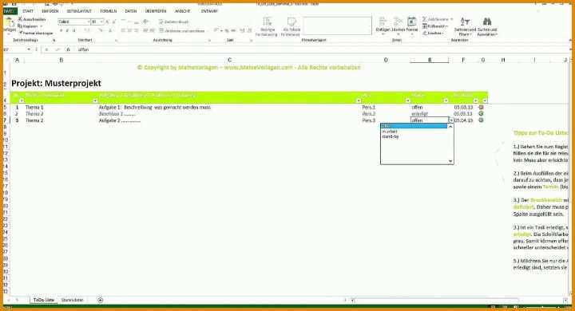The image size is (575, 311).
Task: Click cell dropdown arrow beside 'offen' row 7
Action: (451, 120)
